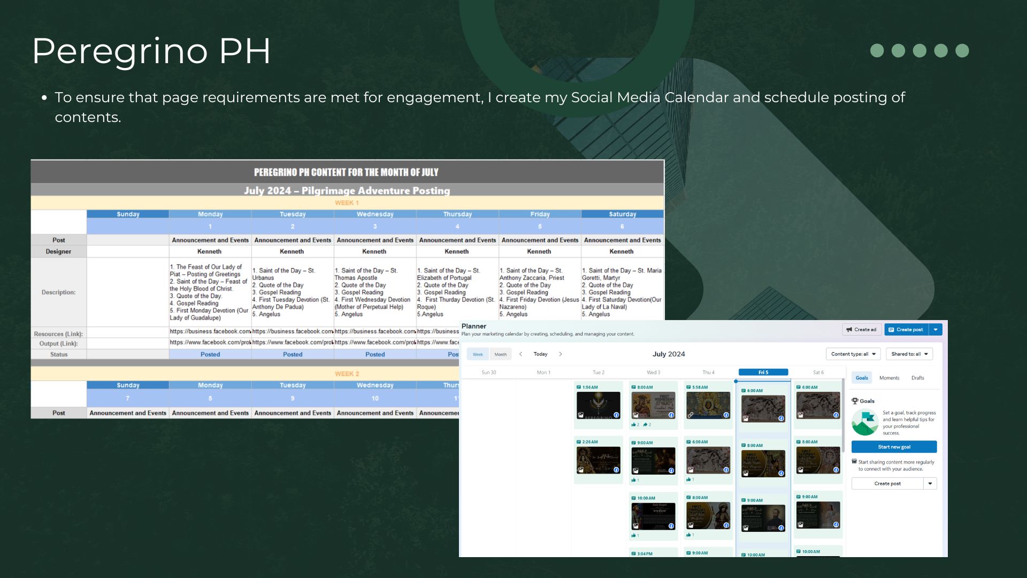Click the gift icon beside the sharing tip

tap(854, 461)
